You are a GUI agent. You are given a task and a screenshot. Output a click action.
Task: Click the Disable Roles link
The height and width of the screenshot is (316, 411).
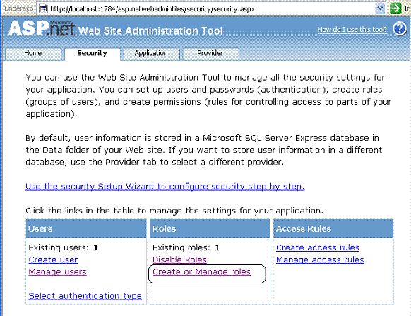[179, 259]
